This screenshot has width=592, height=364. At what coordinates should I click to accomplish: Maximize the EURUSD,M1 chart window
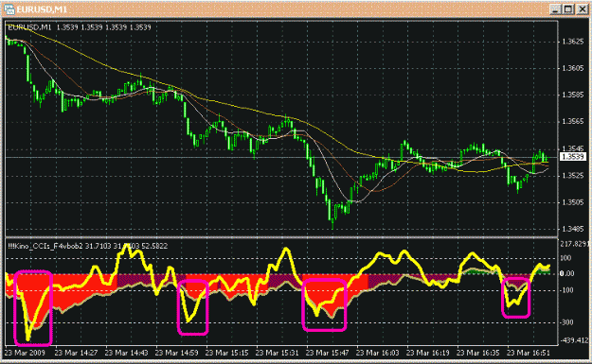(568, 9)
